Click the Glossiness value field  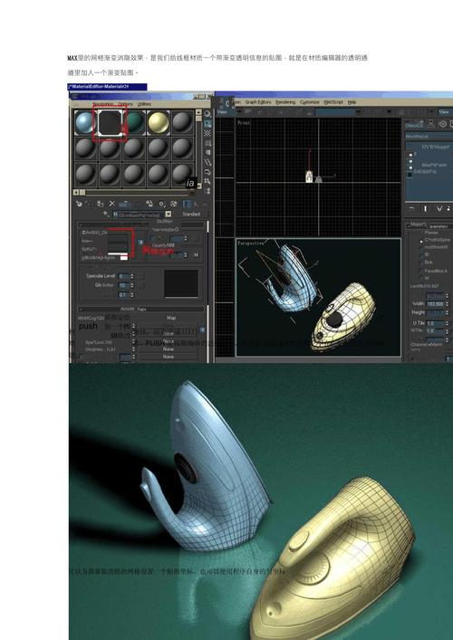point(123,285)
